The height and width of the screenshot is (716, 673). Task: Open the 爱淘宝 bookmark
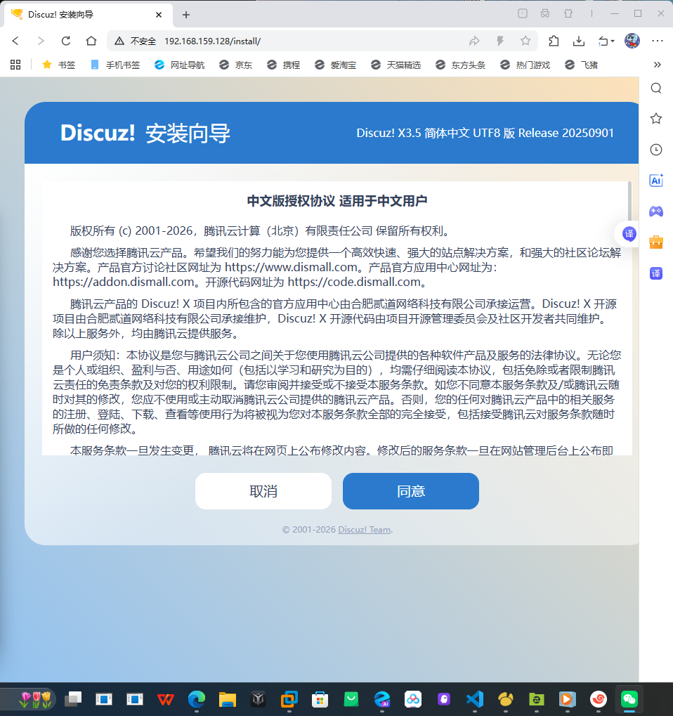pyautogui.click(x=336, y=65)
